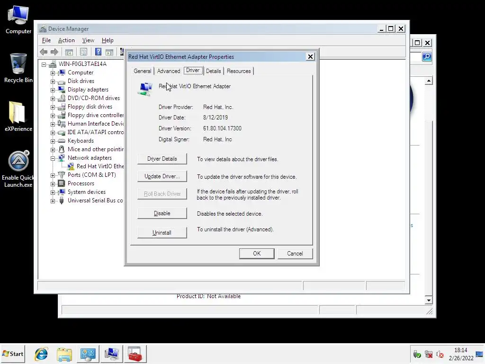The image size is (485, 364).
Task: Click the Driver Version value 61.80.104.17300
Action: click(222, 128)
